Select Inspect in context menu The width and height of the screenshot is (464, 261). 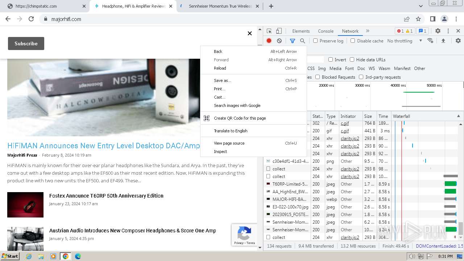coord(254,152)
